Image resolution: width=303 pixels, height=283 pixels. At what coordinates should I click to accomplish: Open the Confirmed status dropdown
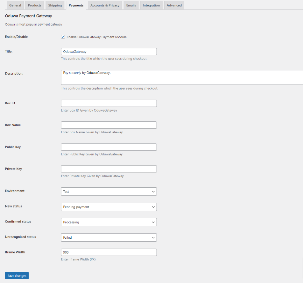click(x=109, y=222)
